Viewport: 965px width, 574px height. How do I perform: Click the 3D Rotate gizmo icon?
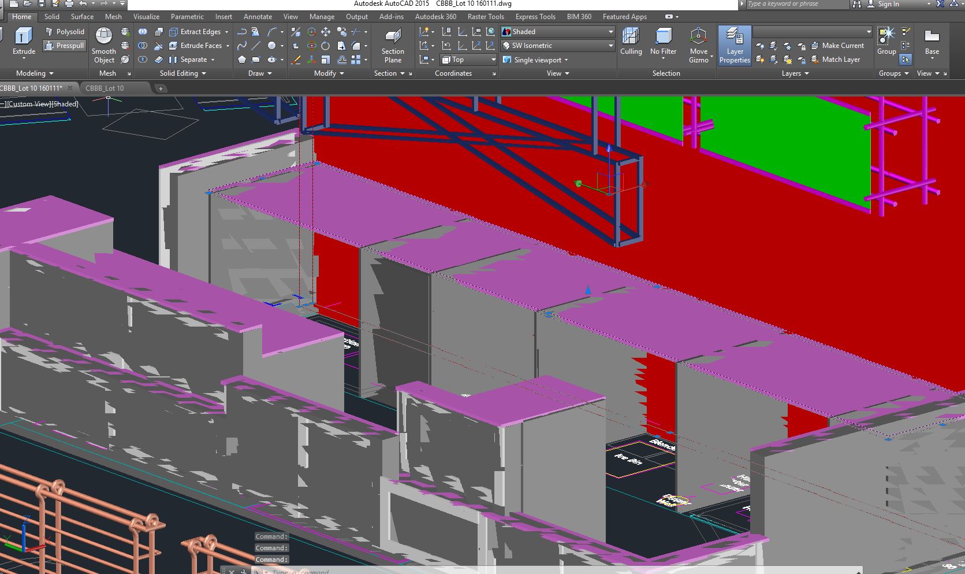(311, 46)
